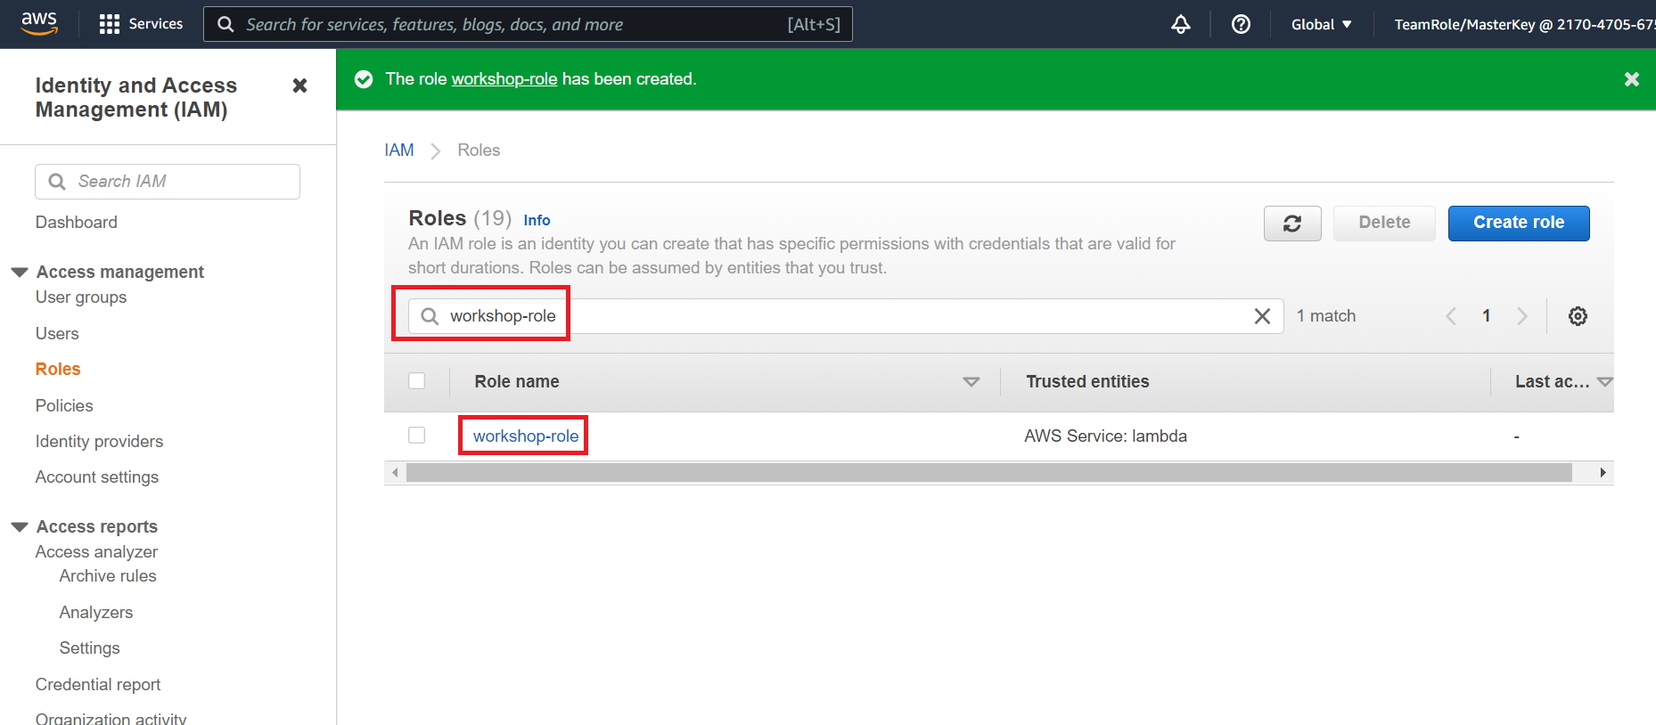The height and width of the screenshot is (725, 1656).
Task: Click the horizontal table scrollbar
Action: click(x=989, y=473)
